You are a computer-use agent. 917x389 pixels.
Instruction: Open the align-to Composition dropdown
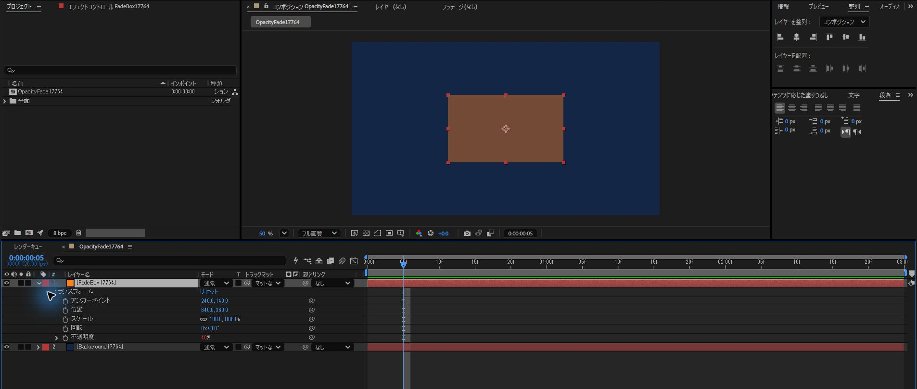pos(844,22)
